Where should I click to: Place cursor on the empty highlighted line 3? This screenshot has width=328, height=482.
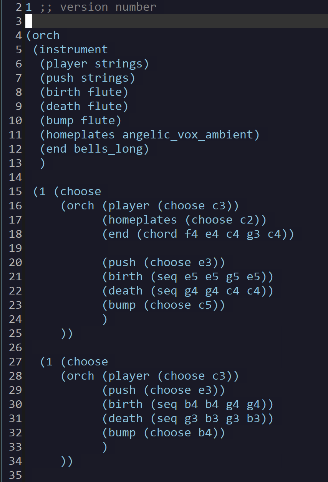[x=177, y=21]
